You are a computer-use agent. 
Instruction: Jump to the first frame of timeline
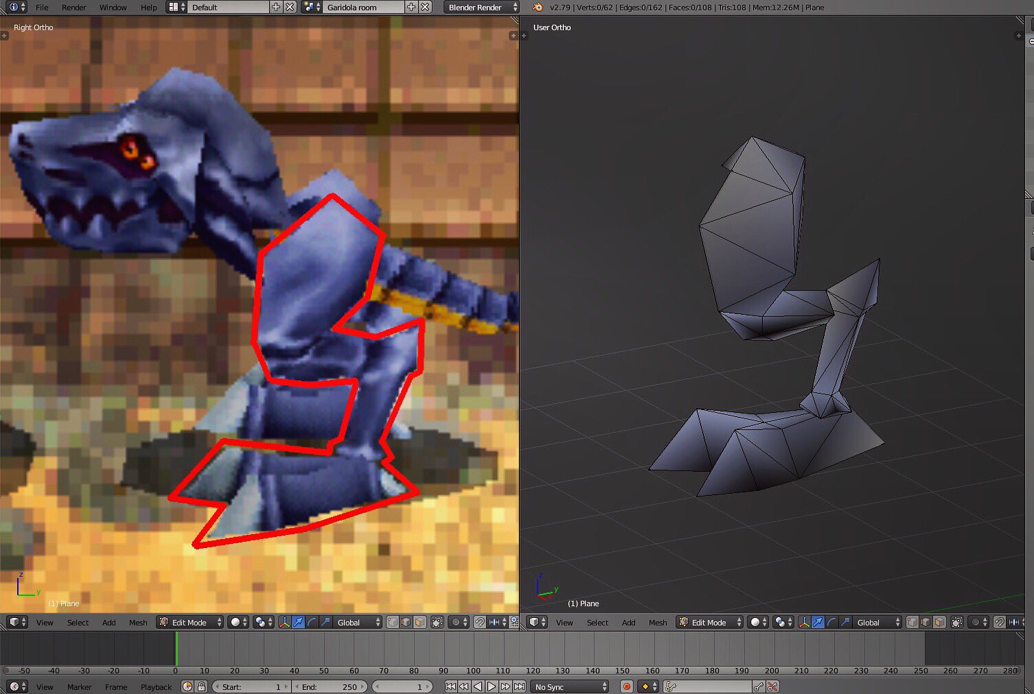450,686
